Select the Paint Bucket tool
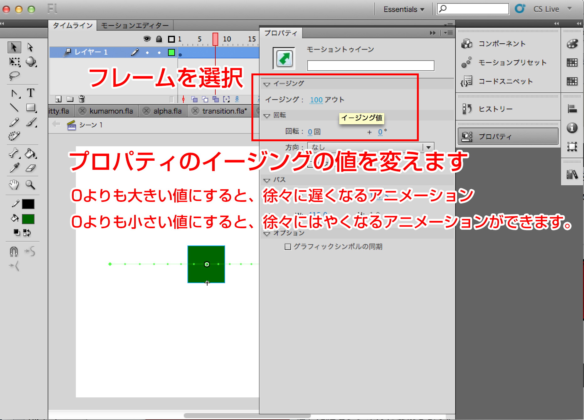 click(x=30, y=153)
